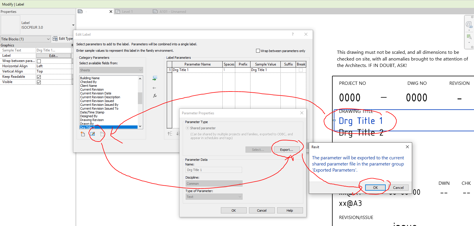Open the 2D navigation wheel icon
Screen dimensions: 474x226
pyautogui.click(x=469, y=25)
